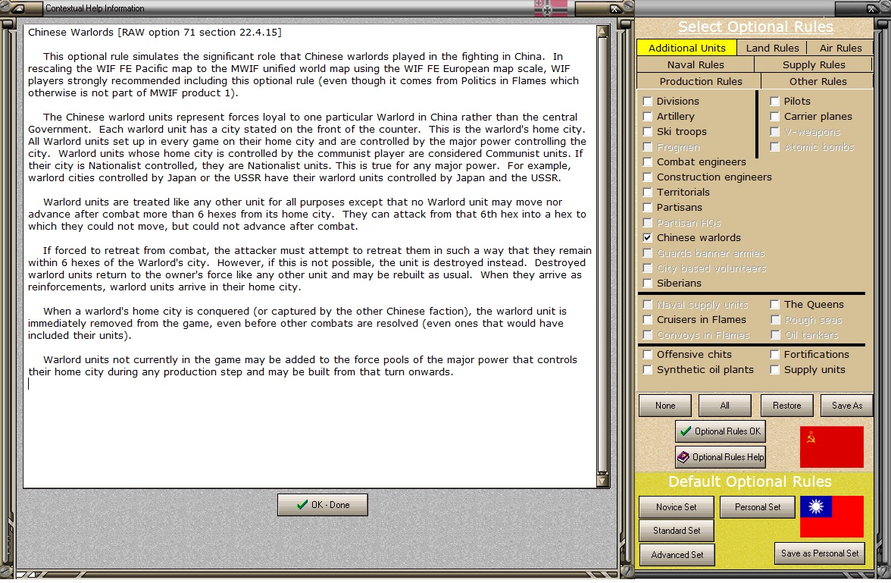Screen dimensions: 891x583
Task: Click the None button to clear rules
Action: 665,406
